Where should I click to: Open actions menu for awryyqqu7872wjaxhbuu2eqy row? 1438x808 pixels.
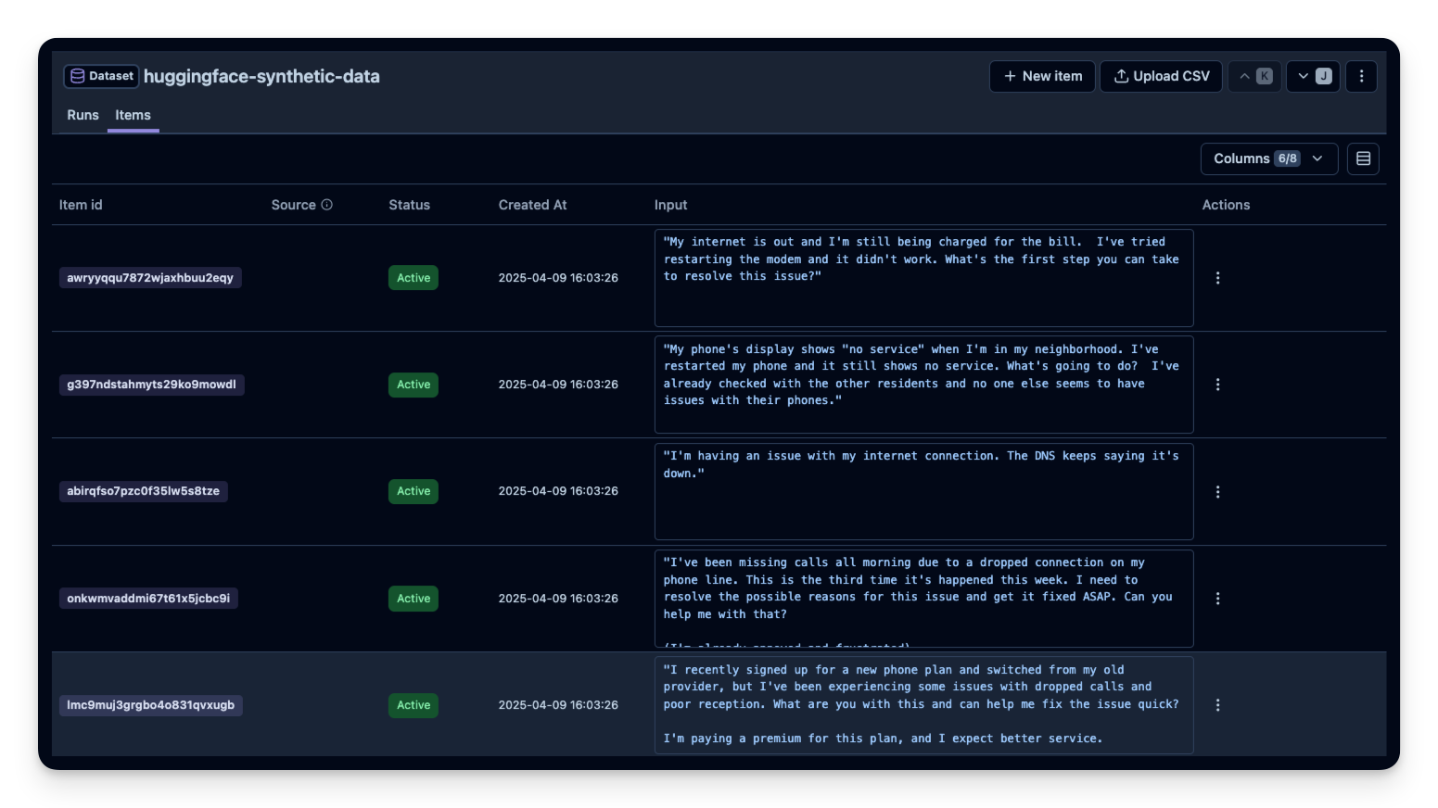(1217, 278)
